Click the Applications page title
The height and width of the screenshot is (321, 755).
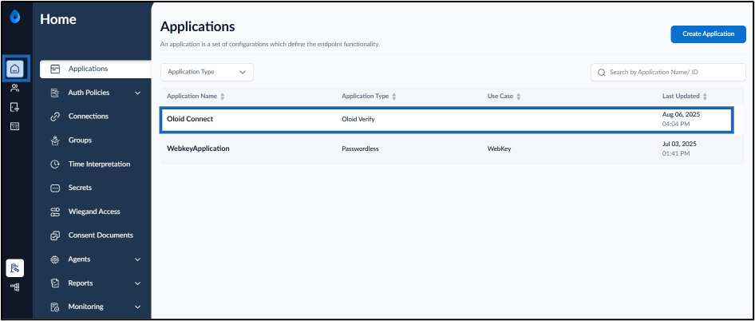click(x=197, y=26)
